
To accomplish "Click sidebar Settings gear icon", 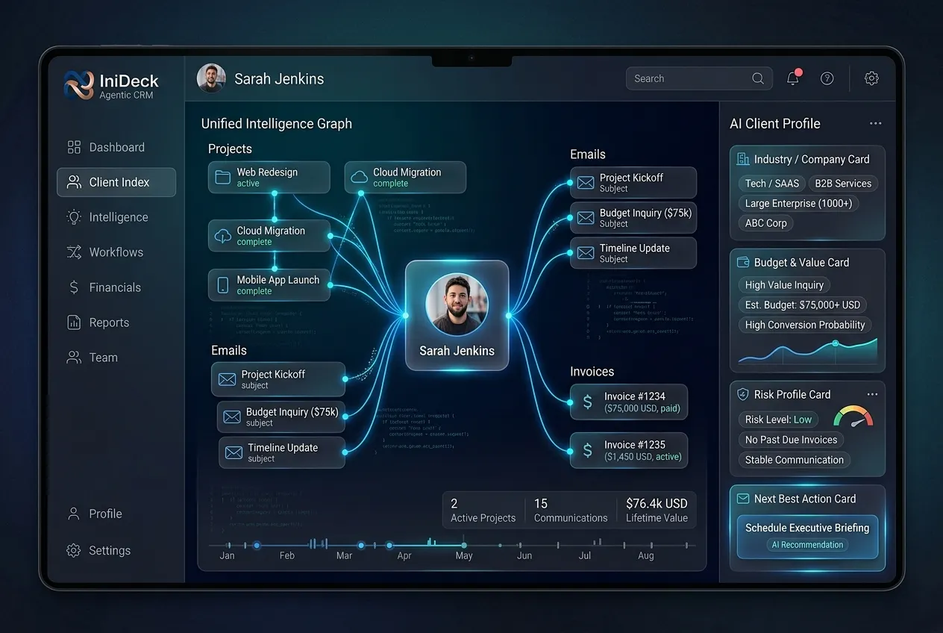I will (x=73, y=550).
